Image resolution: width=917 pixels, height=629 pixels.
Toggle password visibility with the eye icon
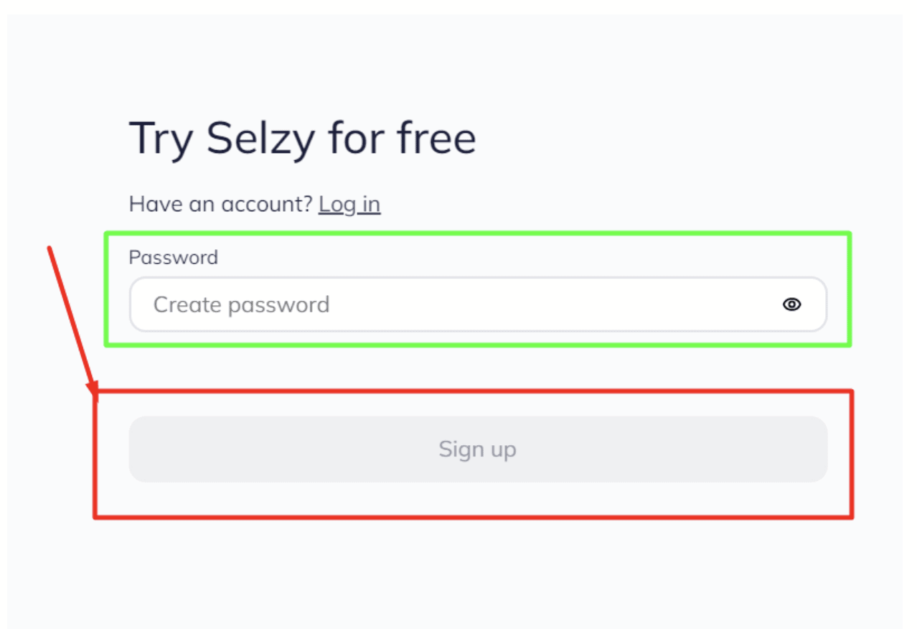(791, 304)
